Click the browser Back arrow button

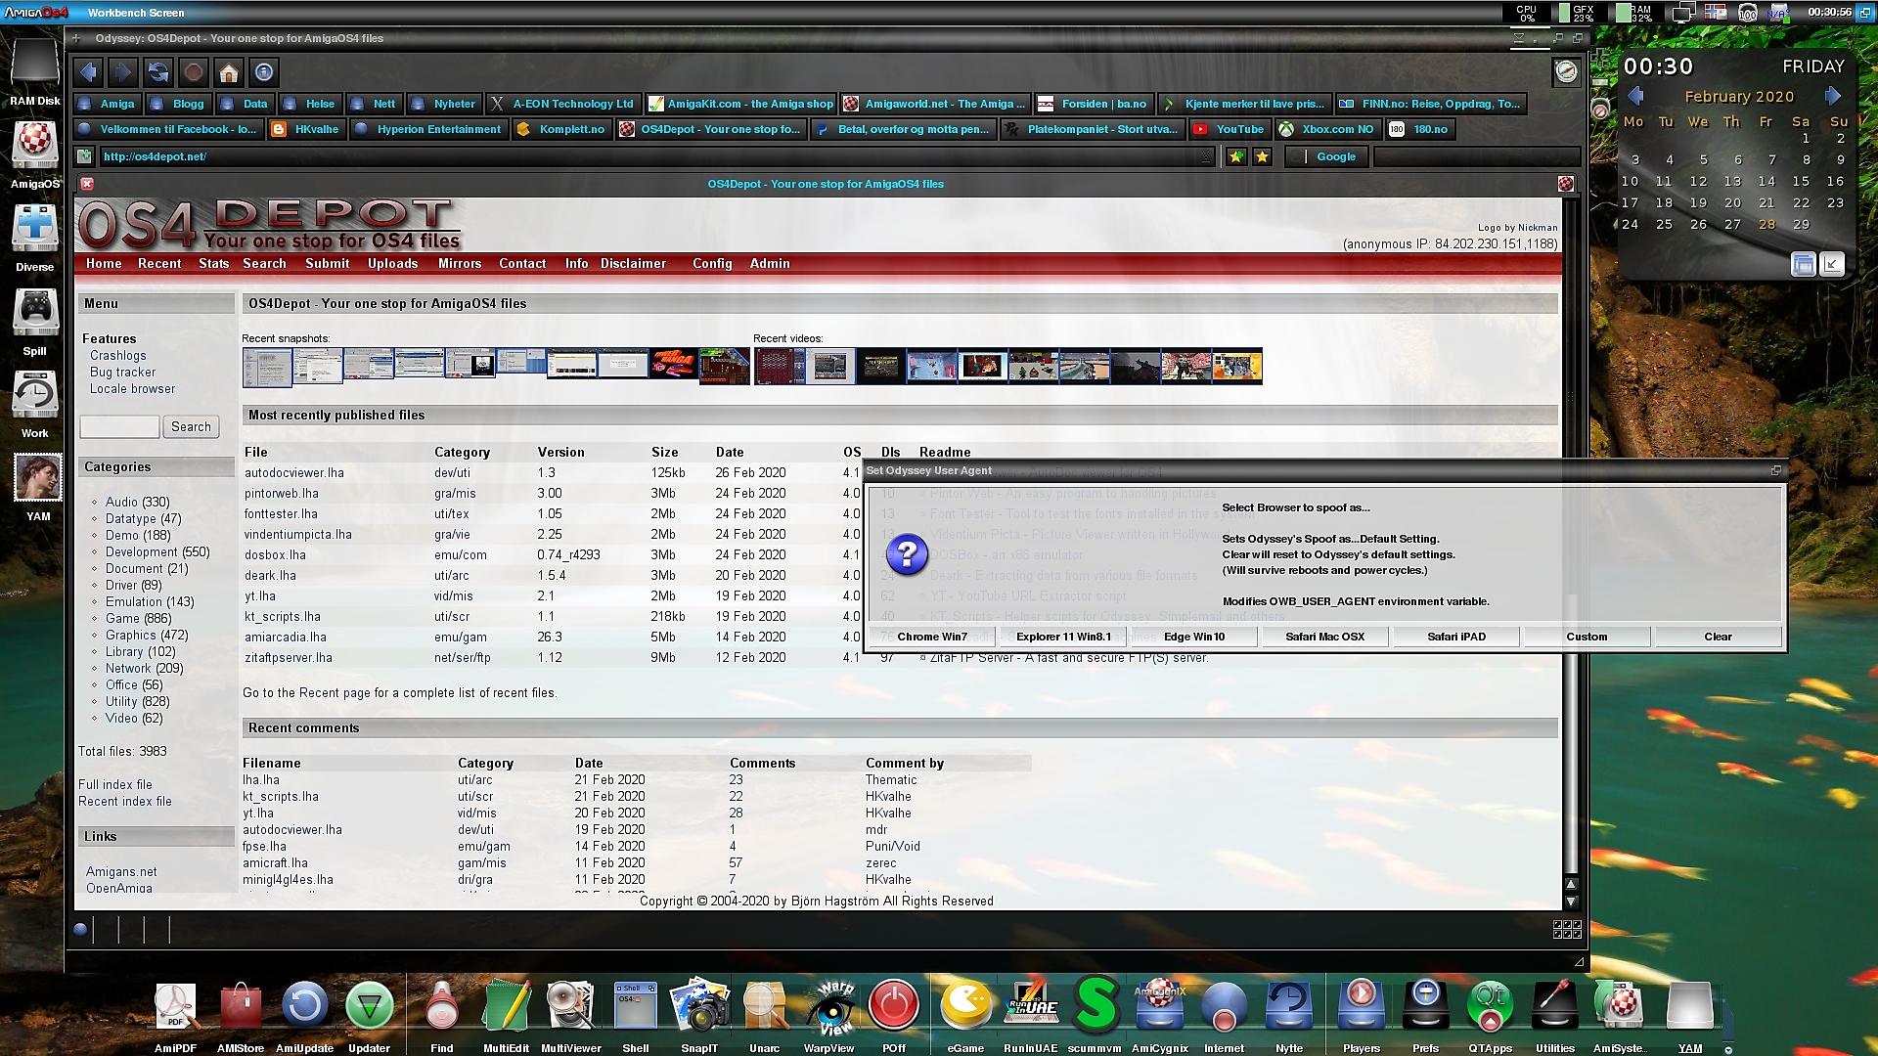pos(88,72)
